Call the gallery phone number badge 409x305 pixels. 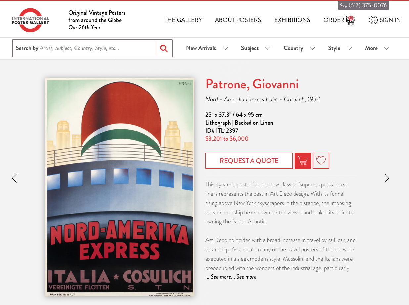pos(364,5)
